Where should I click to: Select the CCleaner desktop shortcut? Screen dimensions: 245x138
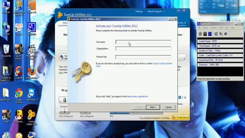tap(19, 72)
